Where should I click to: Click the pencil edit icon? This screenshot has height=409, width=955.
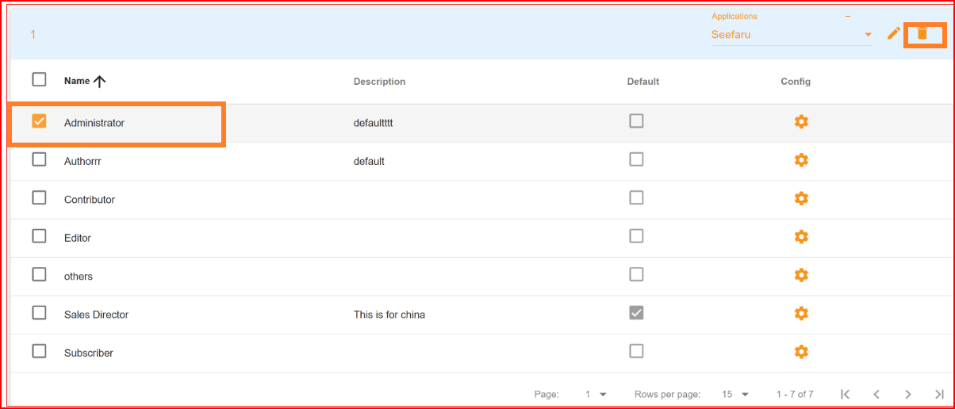pos(894,33)
